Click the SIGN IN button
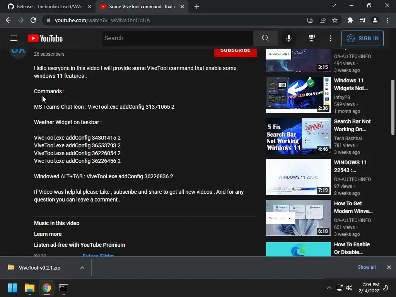The image size is (396, 297). pyautogui.click(x=362, y=38)
